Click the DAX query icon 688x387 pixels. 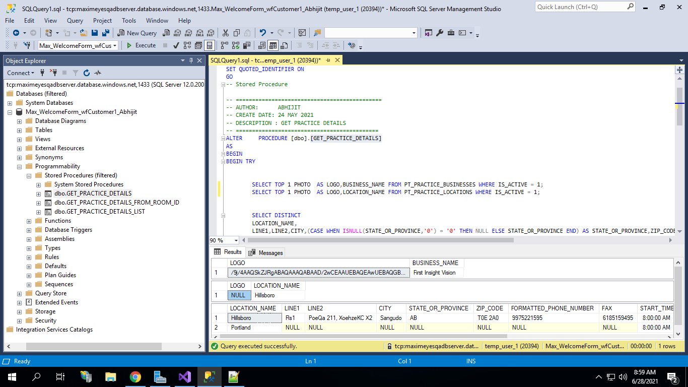coord(210,33)
